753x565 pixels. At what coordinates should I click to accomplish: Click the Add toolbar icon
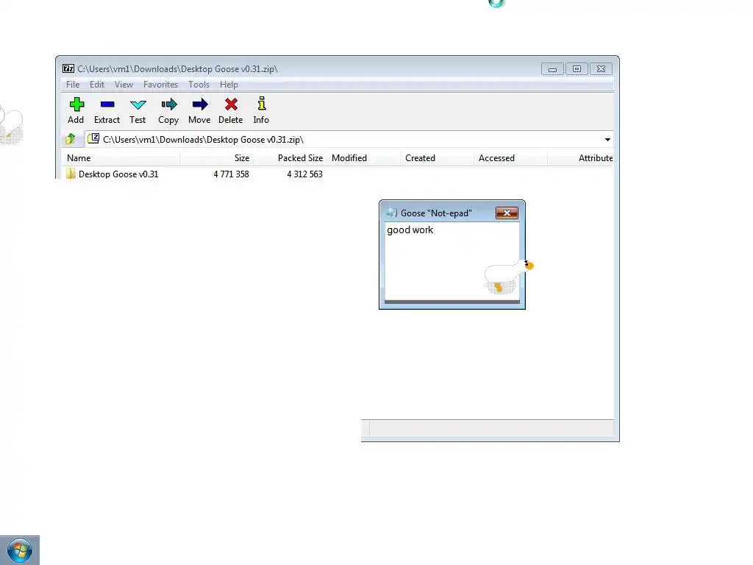(x=76, y=104)
